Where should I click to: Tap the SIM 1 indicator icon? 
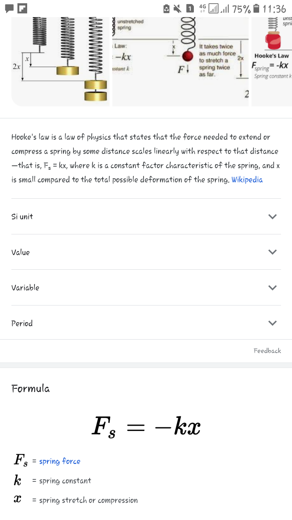click(x=190, y=8)
